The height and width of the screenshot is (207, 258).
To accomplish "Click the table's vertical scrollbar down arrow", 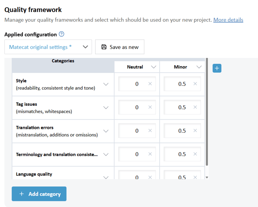I will (207, 177).
